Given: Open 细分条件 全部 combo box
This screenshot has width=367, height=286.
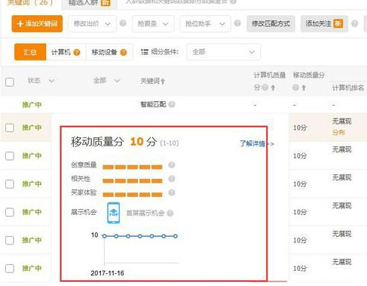Looking at the screenshot, I should [223, 52].
